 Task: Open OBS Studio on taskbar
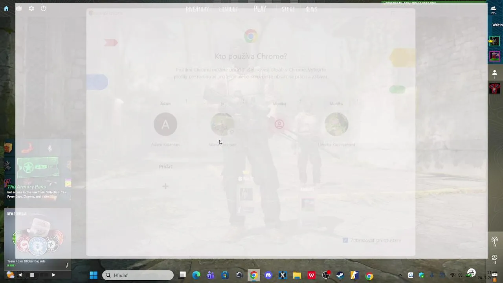tap(326, 275)
